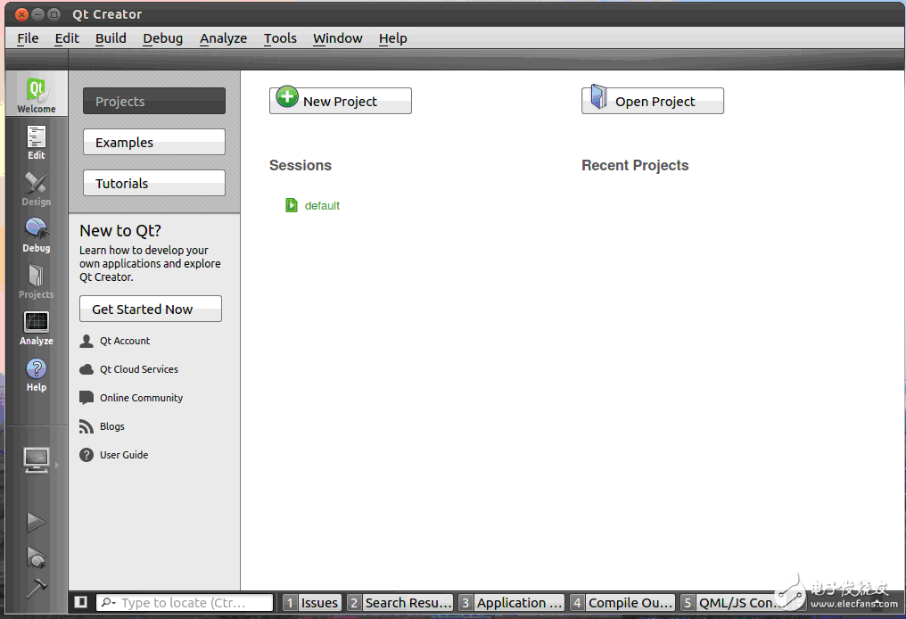Open the Build menu
This screenshot has width=906, height=619.
[x=111, y=38]
